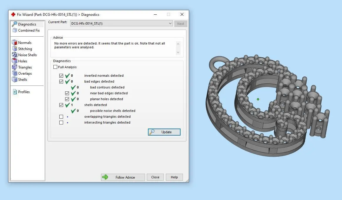Select the Normals label in sidebar
The image size is (342, 200).
pyautogui.click(x=25, y=43)
